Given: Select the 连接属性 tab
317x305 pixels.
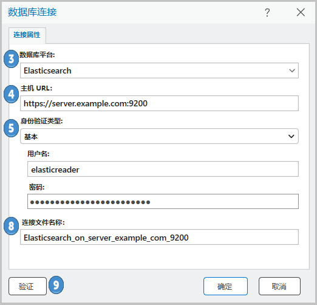Looking at the screenshot, I should click(x=27, y=35).
